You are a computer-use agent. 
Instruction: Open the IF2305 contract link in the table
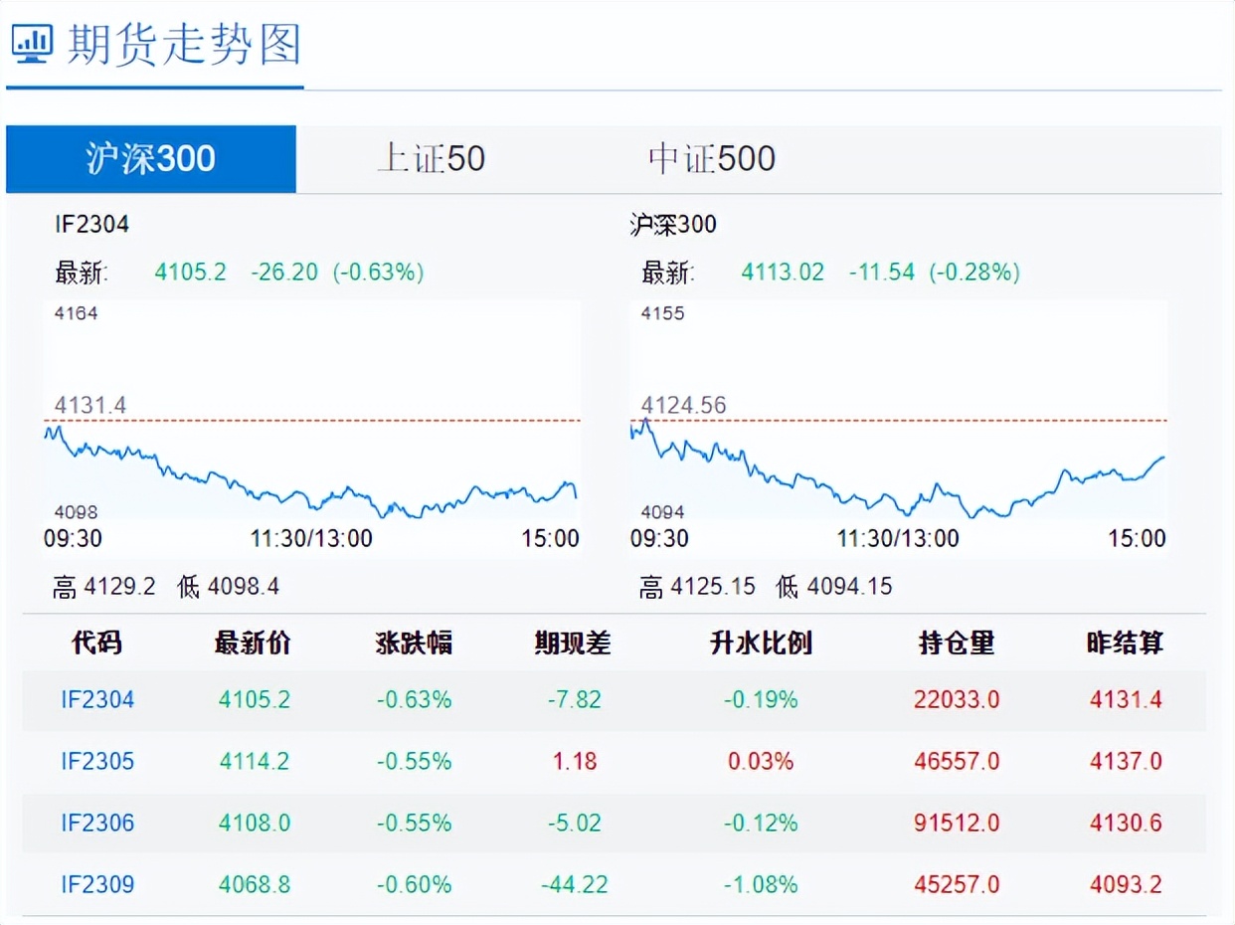94,761
